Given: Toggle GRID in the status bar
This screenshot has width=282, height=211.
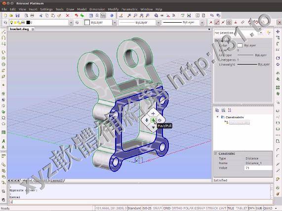Looking at the screenshot, I should pyautogui.click(x=167, y=209).
